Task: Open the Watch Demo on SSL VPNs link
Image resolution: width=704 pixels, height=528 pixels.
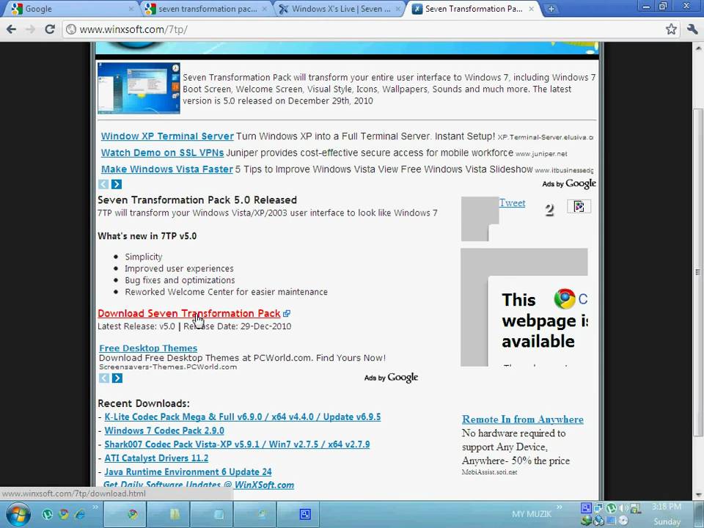Action: point(162,153)
